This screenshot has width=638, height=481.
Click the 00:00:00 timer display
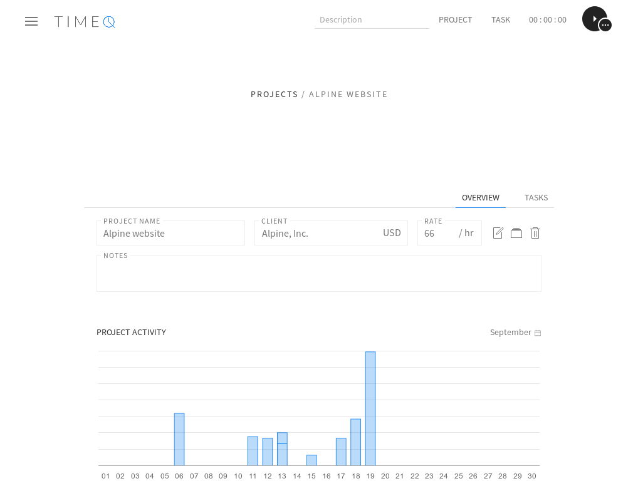[547, 20]
